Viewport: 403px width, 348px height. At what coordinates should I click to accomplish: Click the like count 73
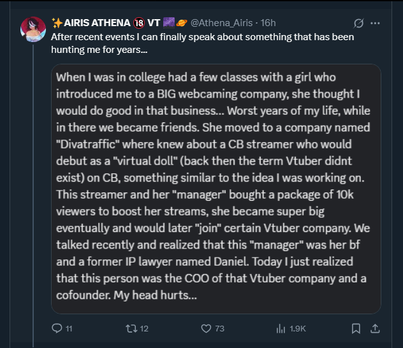pyautogui.click(x=220, y=329)
